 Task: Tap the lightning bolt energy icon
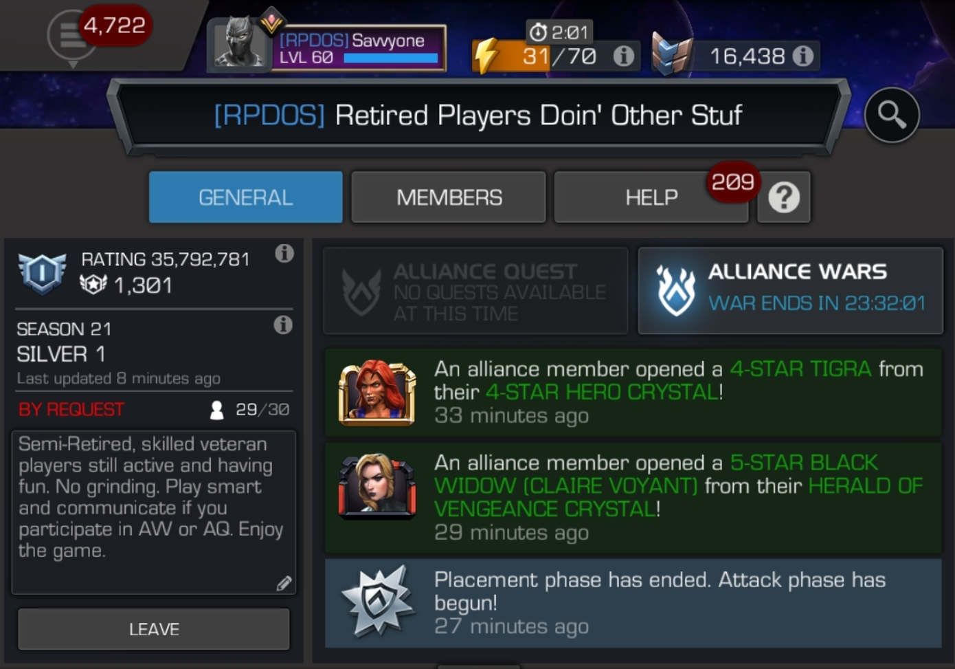tap(487, 55)
